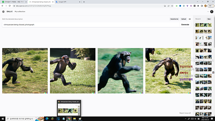Open third generated chimpanzee image
Image resolution: width=215 pixels, height=121 pixels.
(x=120, y=71)
